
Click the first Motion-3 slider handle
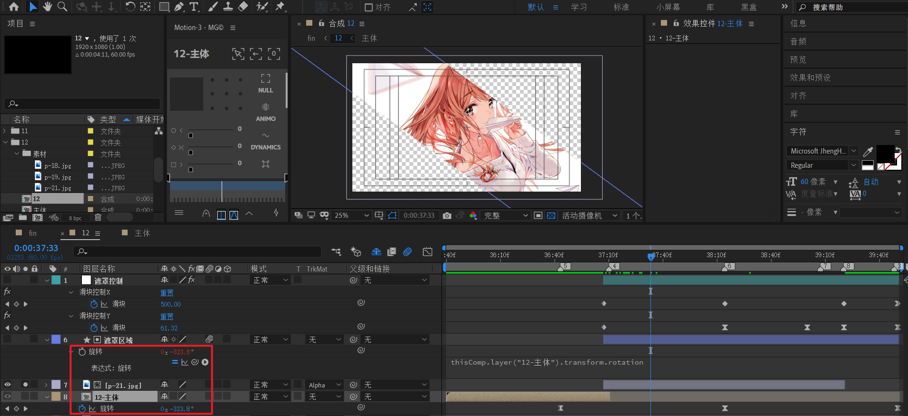190,135
